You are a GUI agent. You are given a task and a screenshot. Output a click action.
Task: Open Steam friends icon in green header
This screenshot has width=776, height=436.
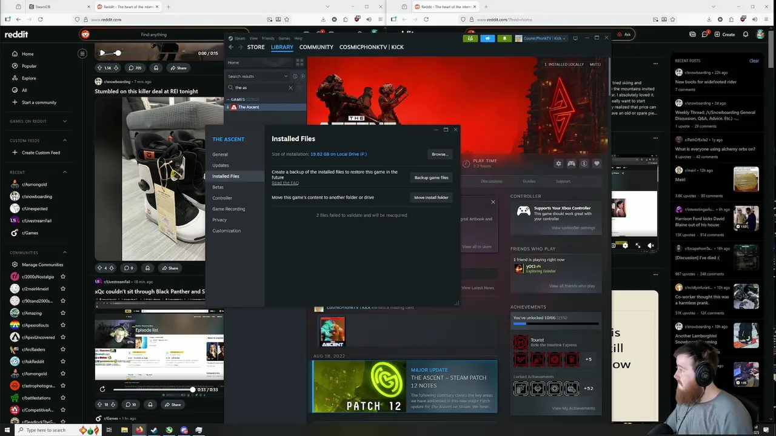pyautogui.click(x=470, y=38)
